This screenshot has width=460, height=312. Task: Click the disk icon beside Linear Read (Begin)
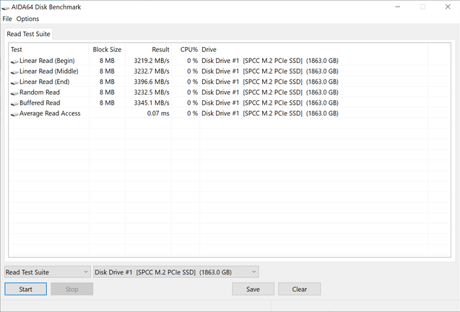(14, 61)
